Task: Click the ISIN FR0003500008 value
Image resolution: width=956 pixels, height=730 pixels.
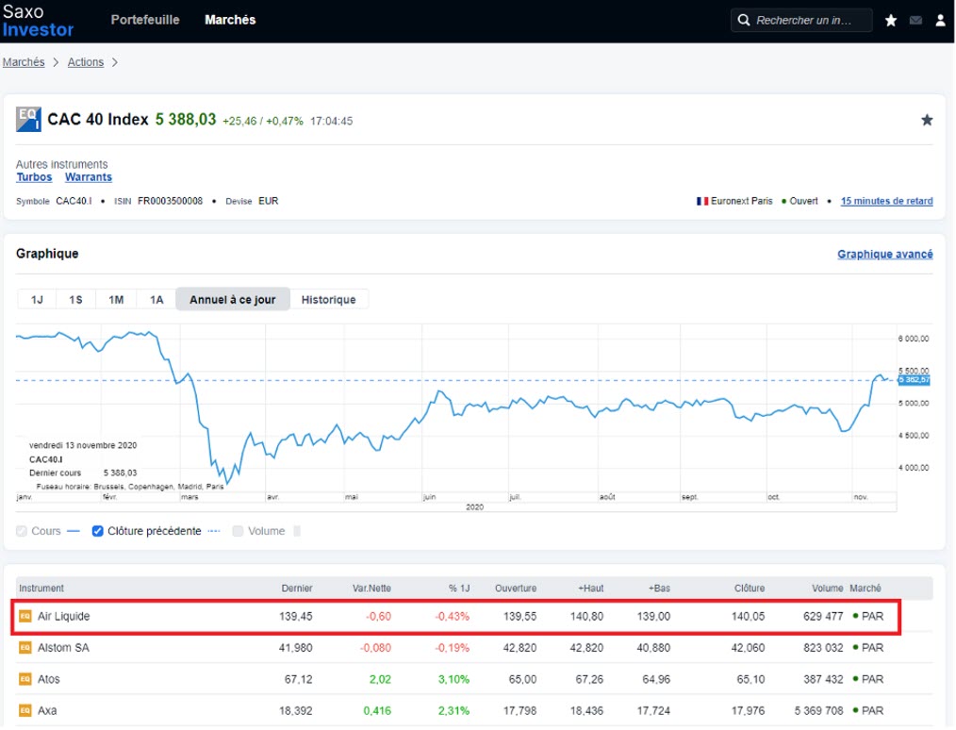Action: coord(170,201)
